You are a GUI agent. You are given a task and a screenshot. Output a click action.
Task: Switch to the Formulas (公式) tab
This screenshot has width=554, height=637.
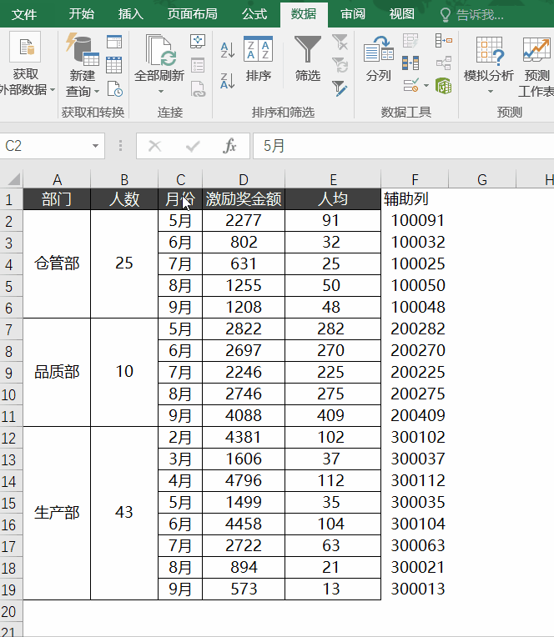pyautogui.click(x=254, y=14)
